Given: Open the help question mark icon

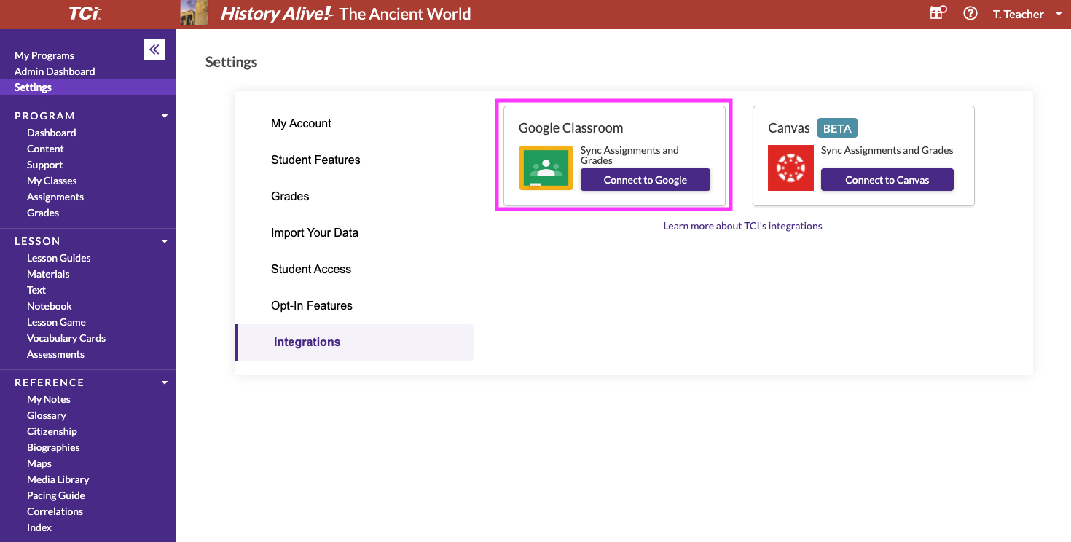Looking at the screenshot, I should pyautogui.click(x=970, y=13).
